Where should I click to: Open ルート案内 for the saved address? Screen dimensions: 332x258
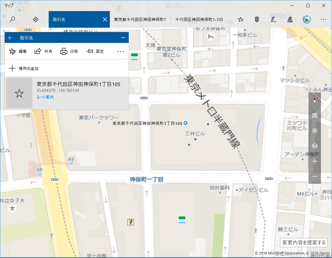tap(45, 97)
